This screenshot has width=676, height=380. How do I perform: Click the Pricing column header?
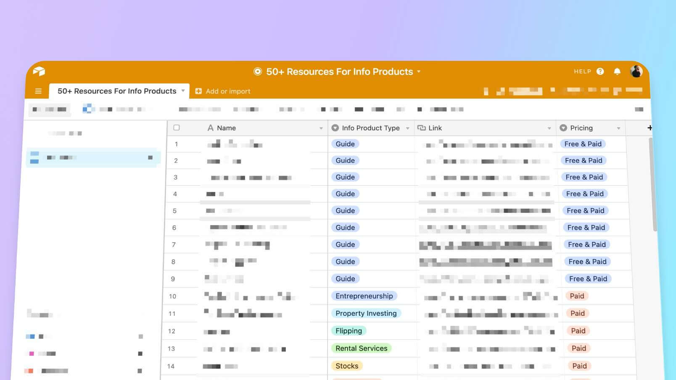pos(591,128)
